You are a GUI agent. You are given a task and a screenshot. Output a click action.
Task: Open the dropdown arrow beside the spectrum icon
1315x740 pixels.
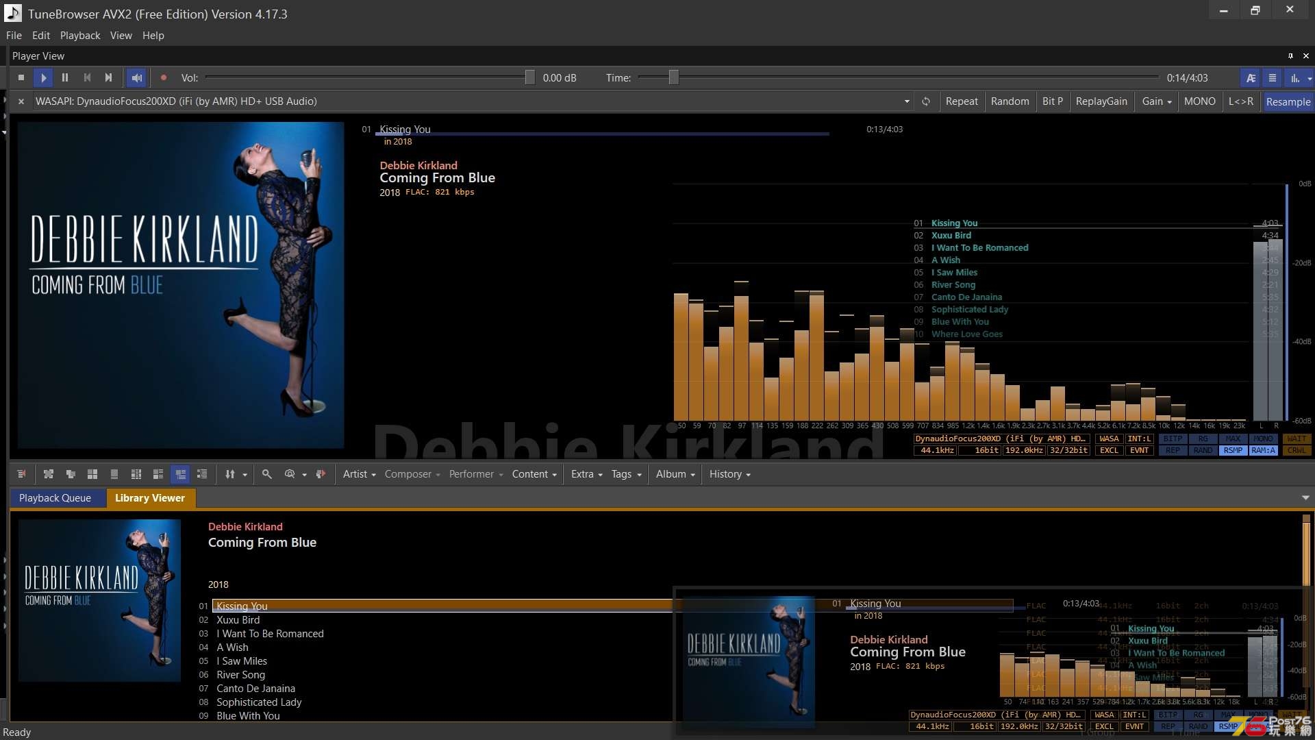1310,79
